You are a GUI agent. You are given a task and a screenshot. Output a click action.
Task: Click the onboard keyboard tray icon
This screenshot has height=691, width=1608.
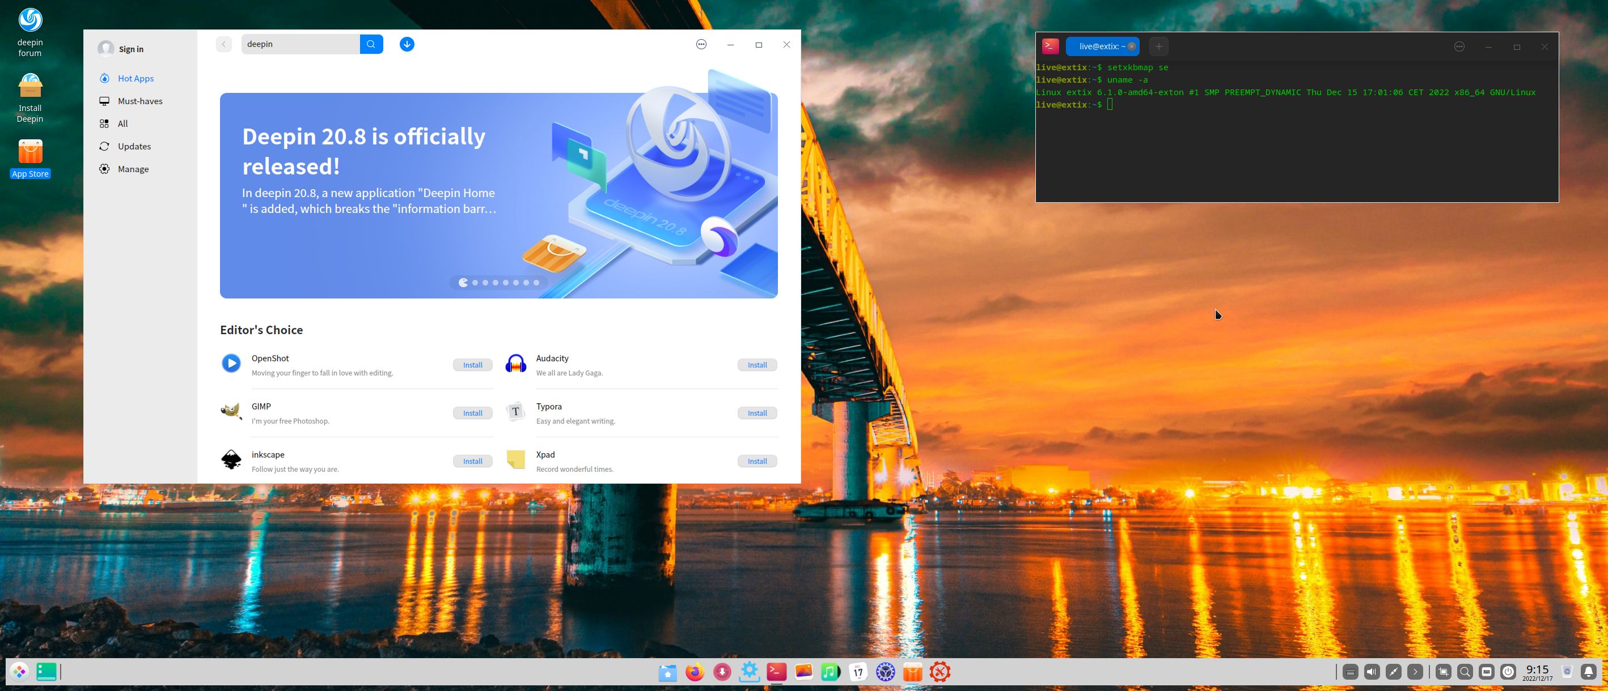pos(1350,672)
